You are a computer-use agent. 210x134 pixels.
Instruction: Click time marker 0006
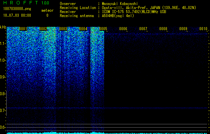[x=123, y=29]
